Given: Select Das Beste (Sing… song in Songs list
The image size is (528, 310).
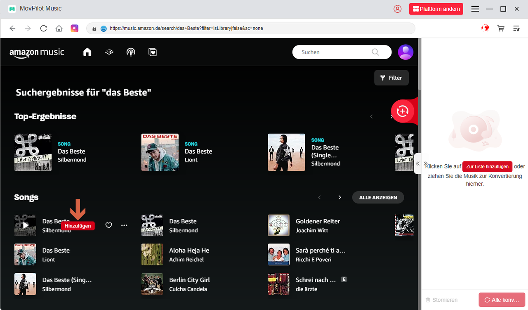Looking at the screenshot, I should point(67,280).
